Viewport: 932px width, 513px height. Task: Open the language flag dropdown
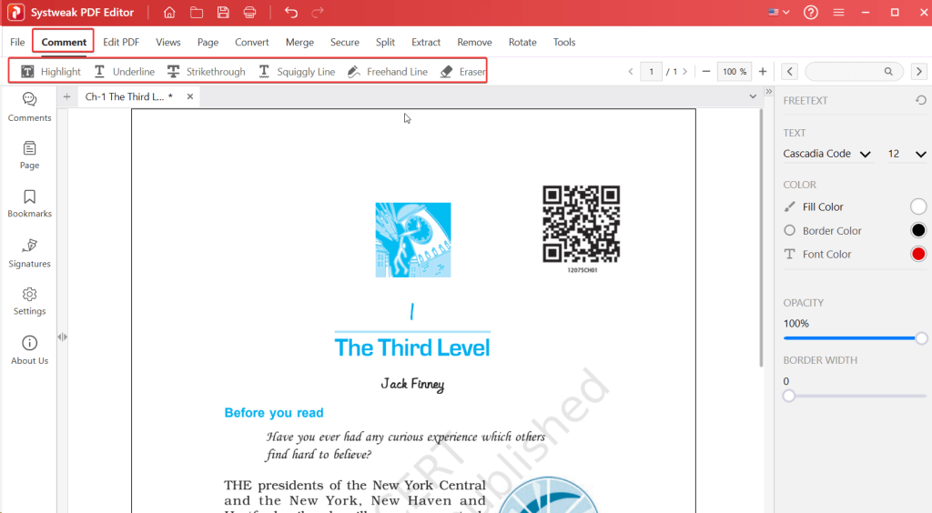click(x=779, y=13)
